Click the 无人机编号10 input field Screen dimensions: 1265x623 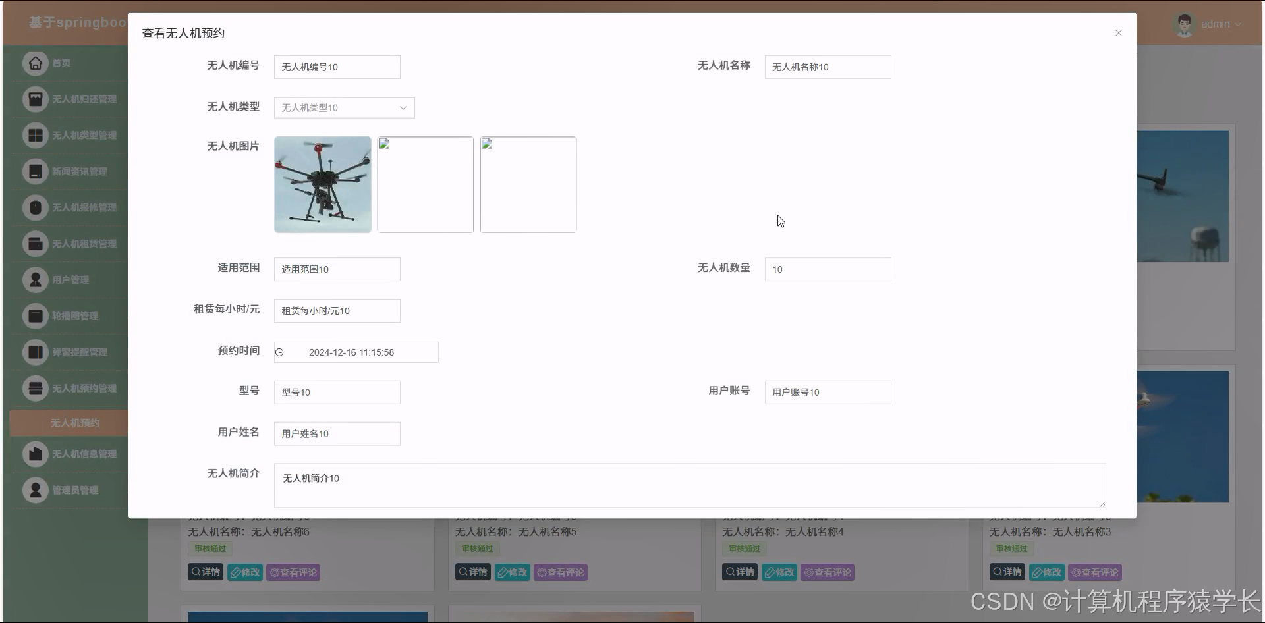coord(337,67)
